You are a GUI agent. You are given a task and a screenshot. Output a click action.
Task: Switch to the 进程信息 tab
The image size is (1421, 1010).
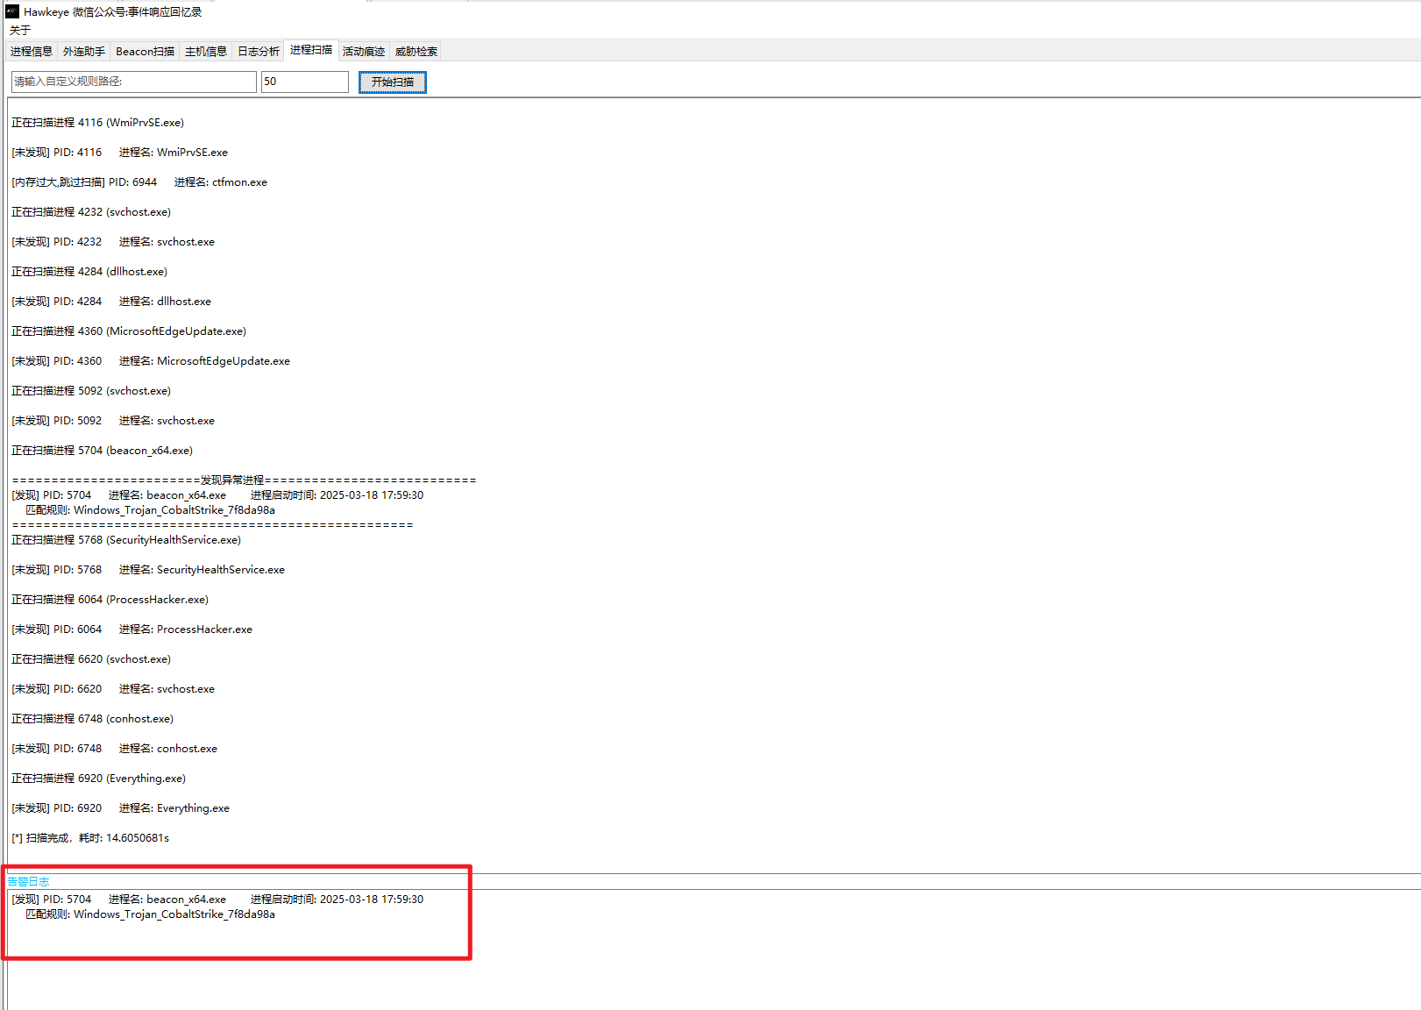pos(32,52)
